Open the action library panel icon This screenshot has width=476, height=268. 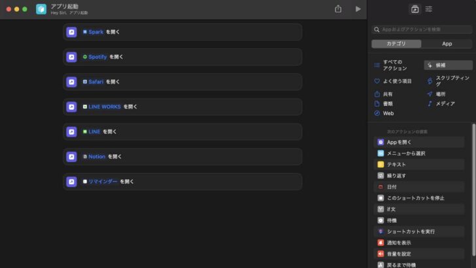click(415, 9)
